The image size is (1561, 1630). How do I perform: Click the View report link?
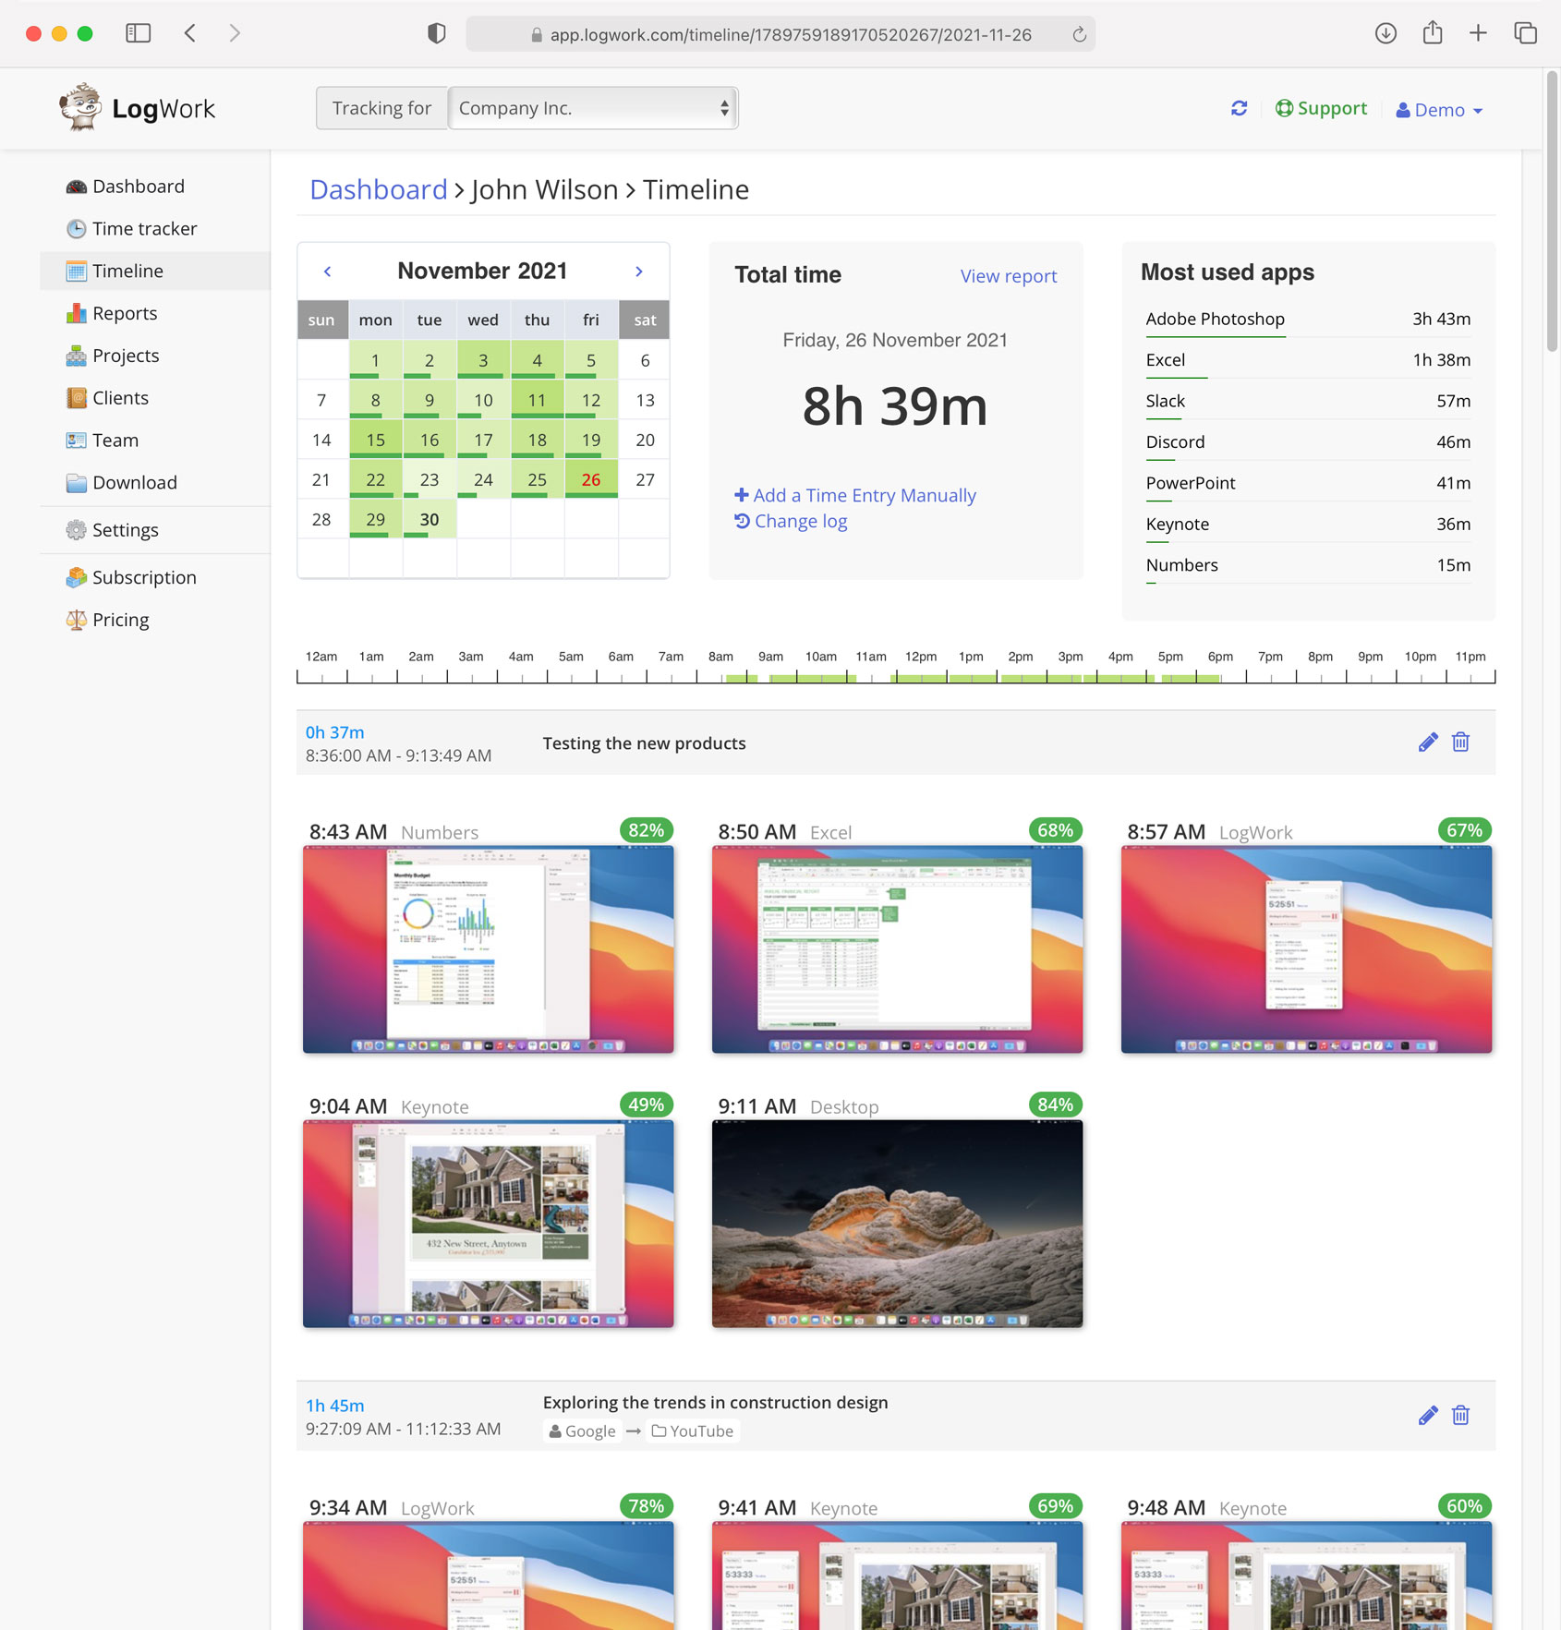tap(1008, 275)
